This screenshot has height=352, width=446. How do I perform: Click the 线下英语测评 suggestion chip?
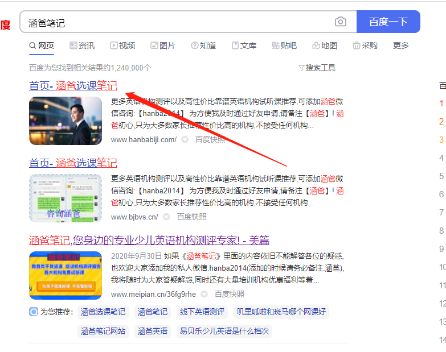(202, 312)
